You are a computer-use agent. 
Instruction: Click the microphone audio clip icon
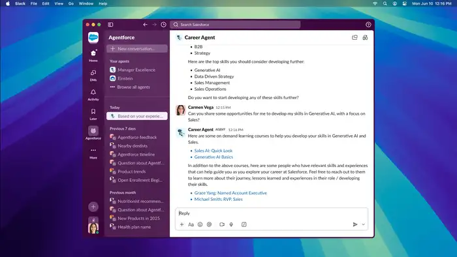(231, 224)
